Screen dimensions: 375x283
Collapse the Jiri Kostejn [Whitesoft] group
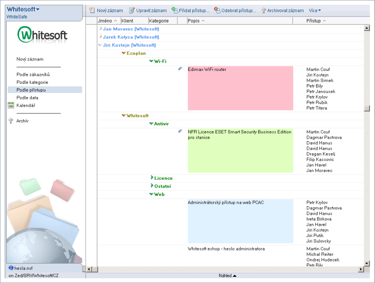point(100,45)
